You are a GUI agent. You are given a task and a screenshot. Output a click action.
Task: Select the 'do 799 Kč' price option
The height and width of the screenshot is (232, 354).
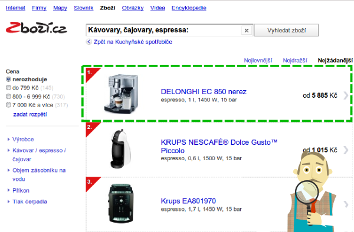tap(8, 88)
